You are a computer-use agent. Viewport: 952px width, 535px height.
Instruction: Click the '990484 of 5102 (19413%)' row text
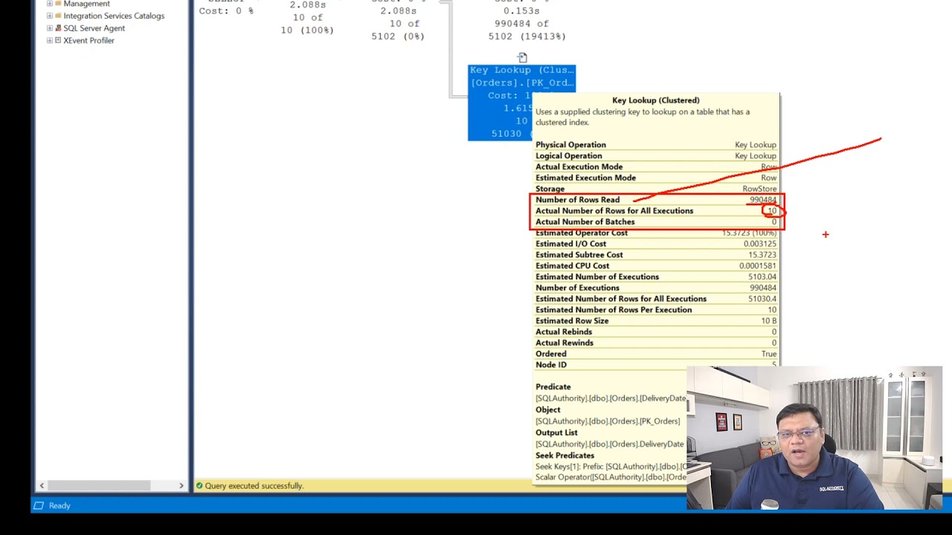(527, 30)
